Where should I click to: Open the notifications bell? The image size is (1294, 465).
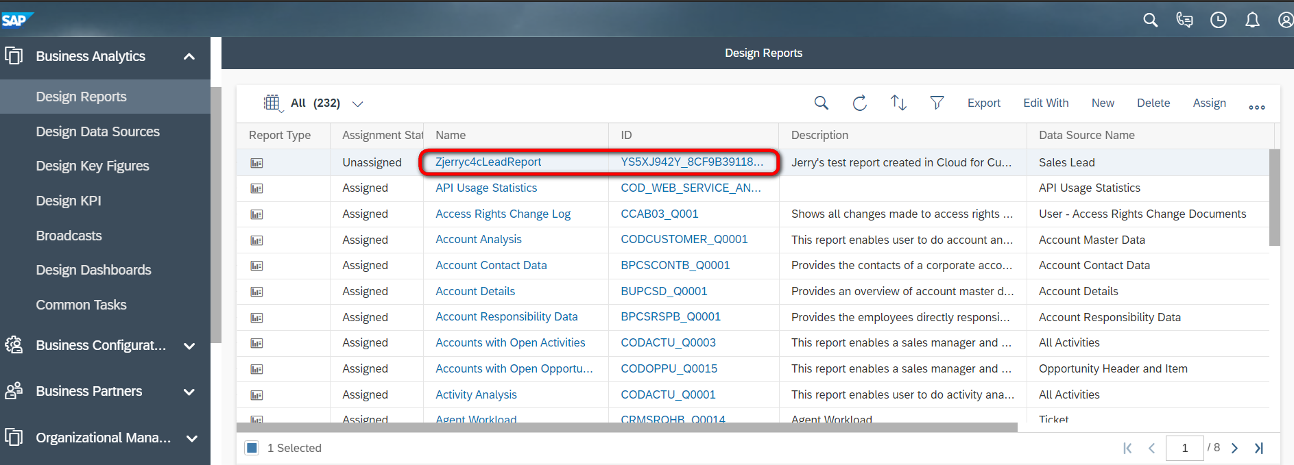click(1252, 21)
